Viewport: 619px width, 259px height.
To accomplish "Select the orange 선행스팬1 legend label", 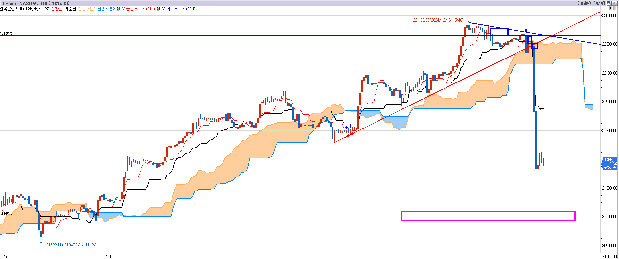I will (87, 9).
